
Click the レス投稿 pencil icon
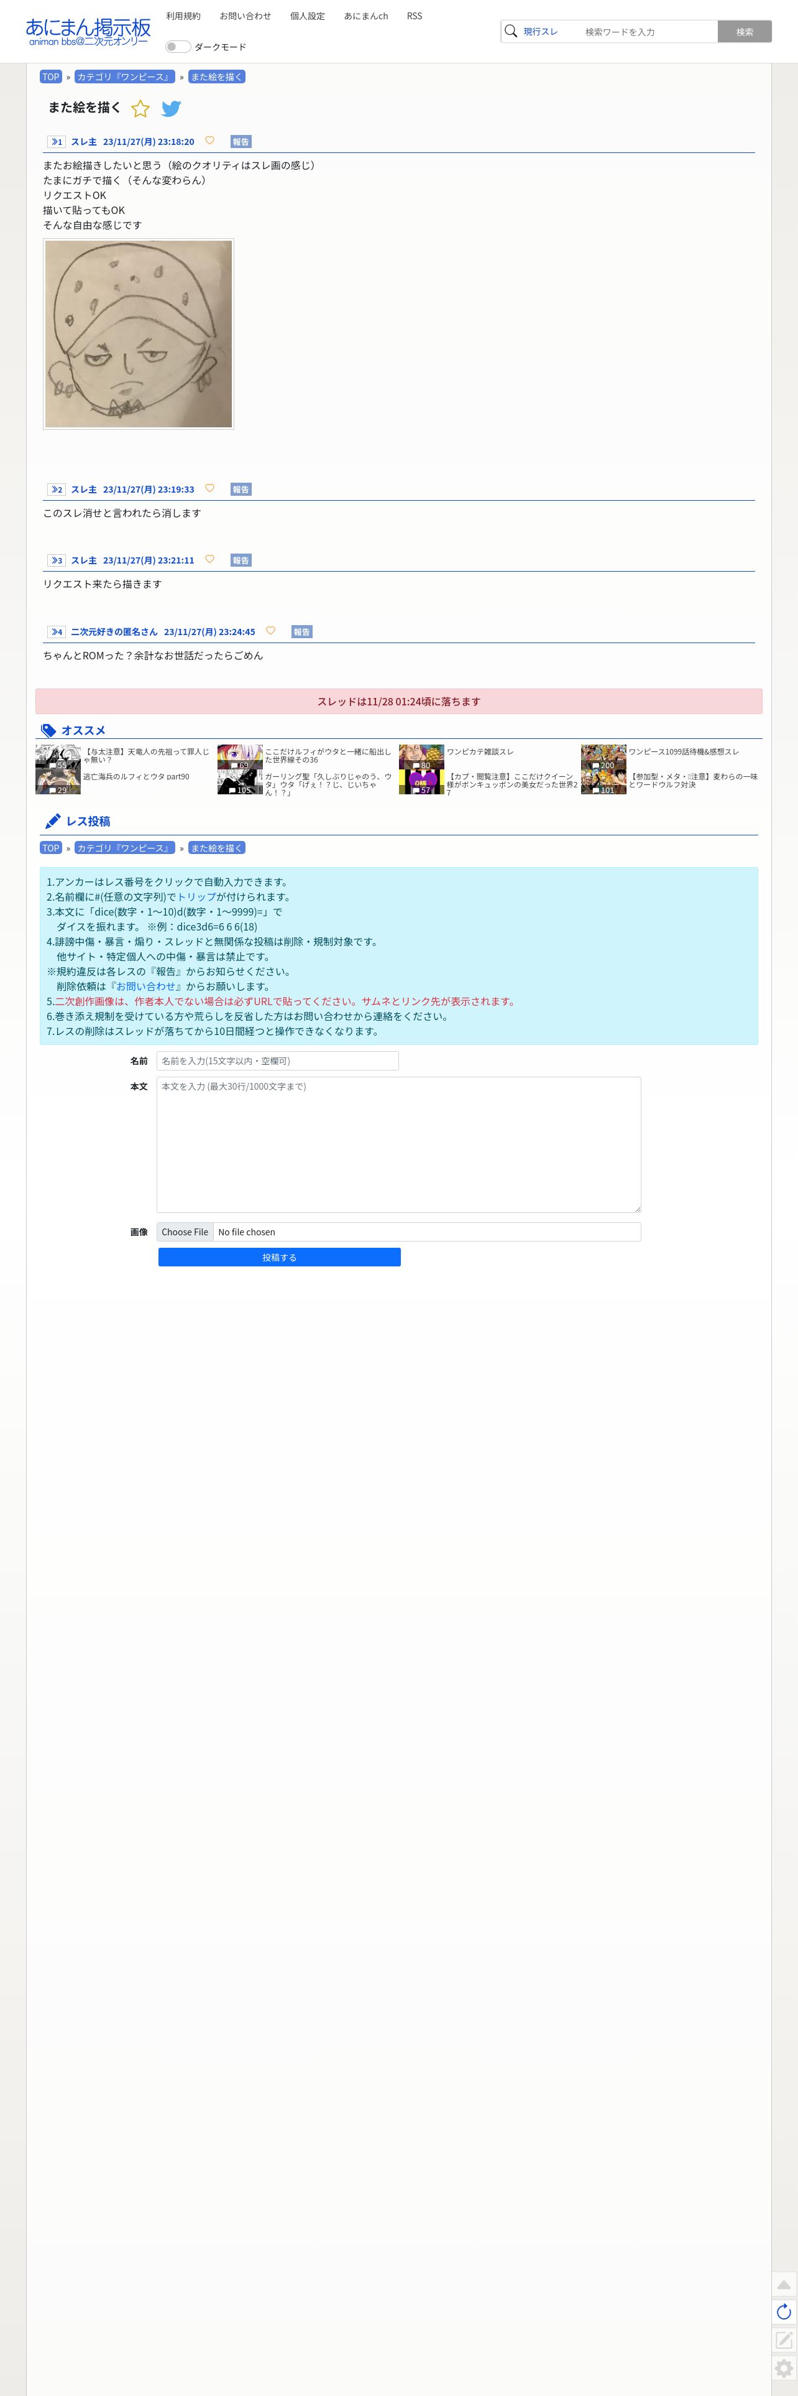[53, 821]
